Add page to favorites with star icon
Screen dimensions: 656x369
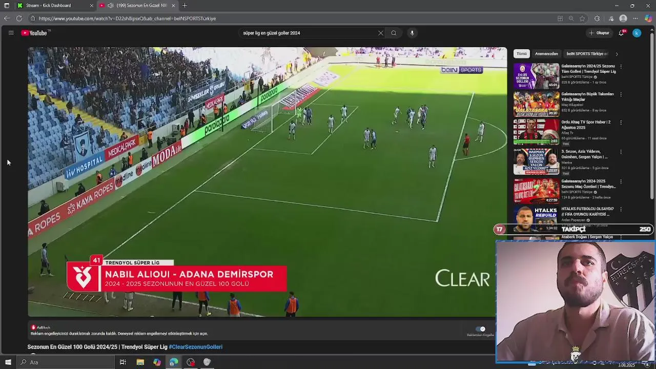coord(582,18)
